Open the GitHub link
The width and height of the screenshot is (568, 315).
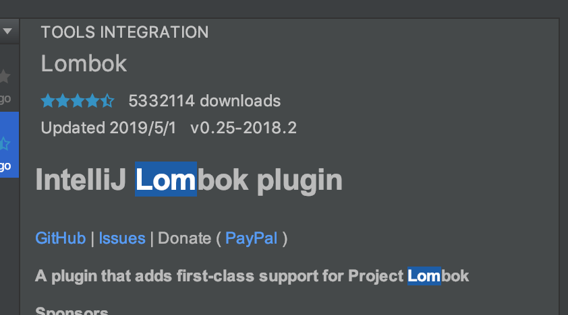click(61, 238)
